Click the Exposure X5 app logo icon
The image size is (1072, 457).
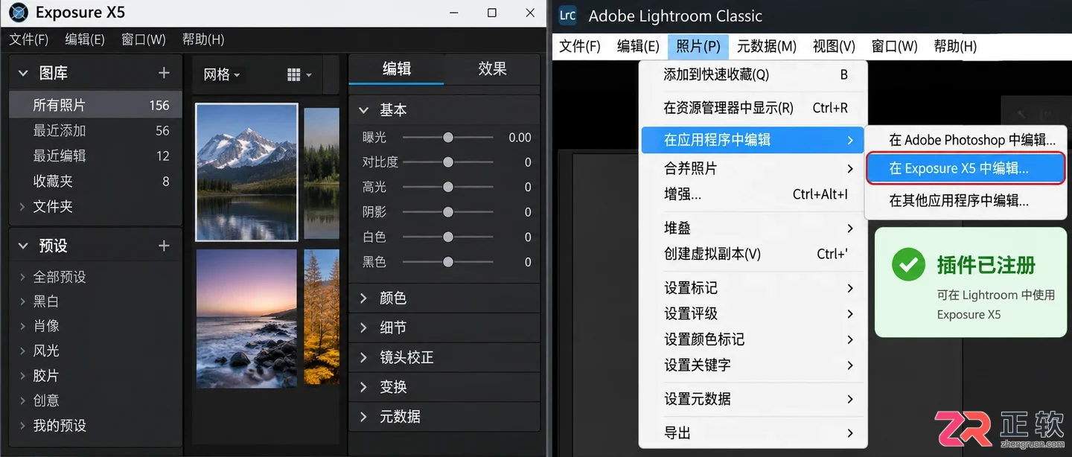[x=18, y=13]
